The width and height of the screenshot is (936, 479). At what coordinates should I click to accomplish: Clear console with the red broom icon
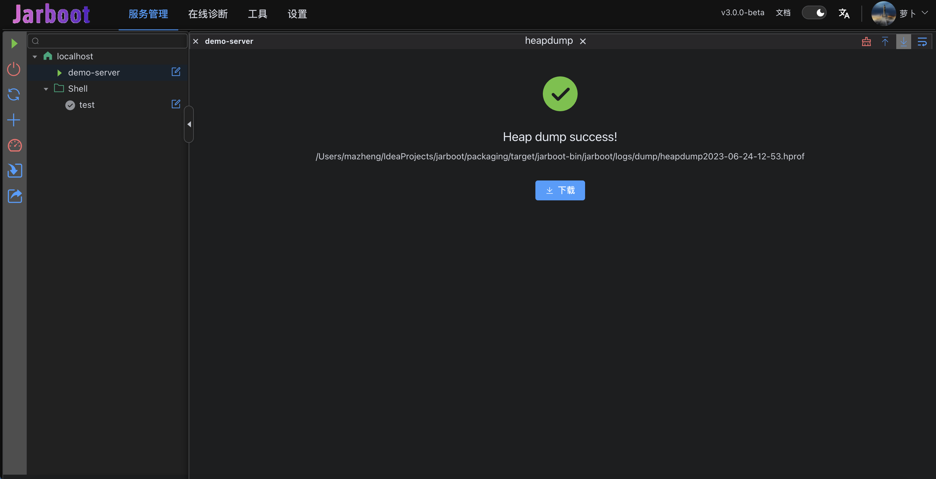pyautogui.click(x=866, y=41)
